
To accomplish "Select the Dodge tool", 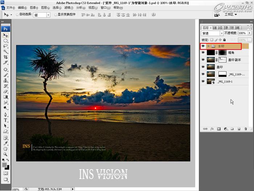I will [x=5, y=108].
